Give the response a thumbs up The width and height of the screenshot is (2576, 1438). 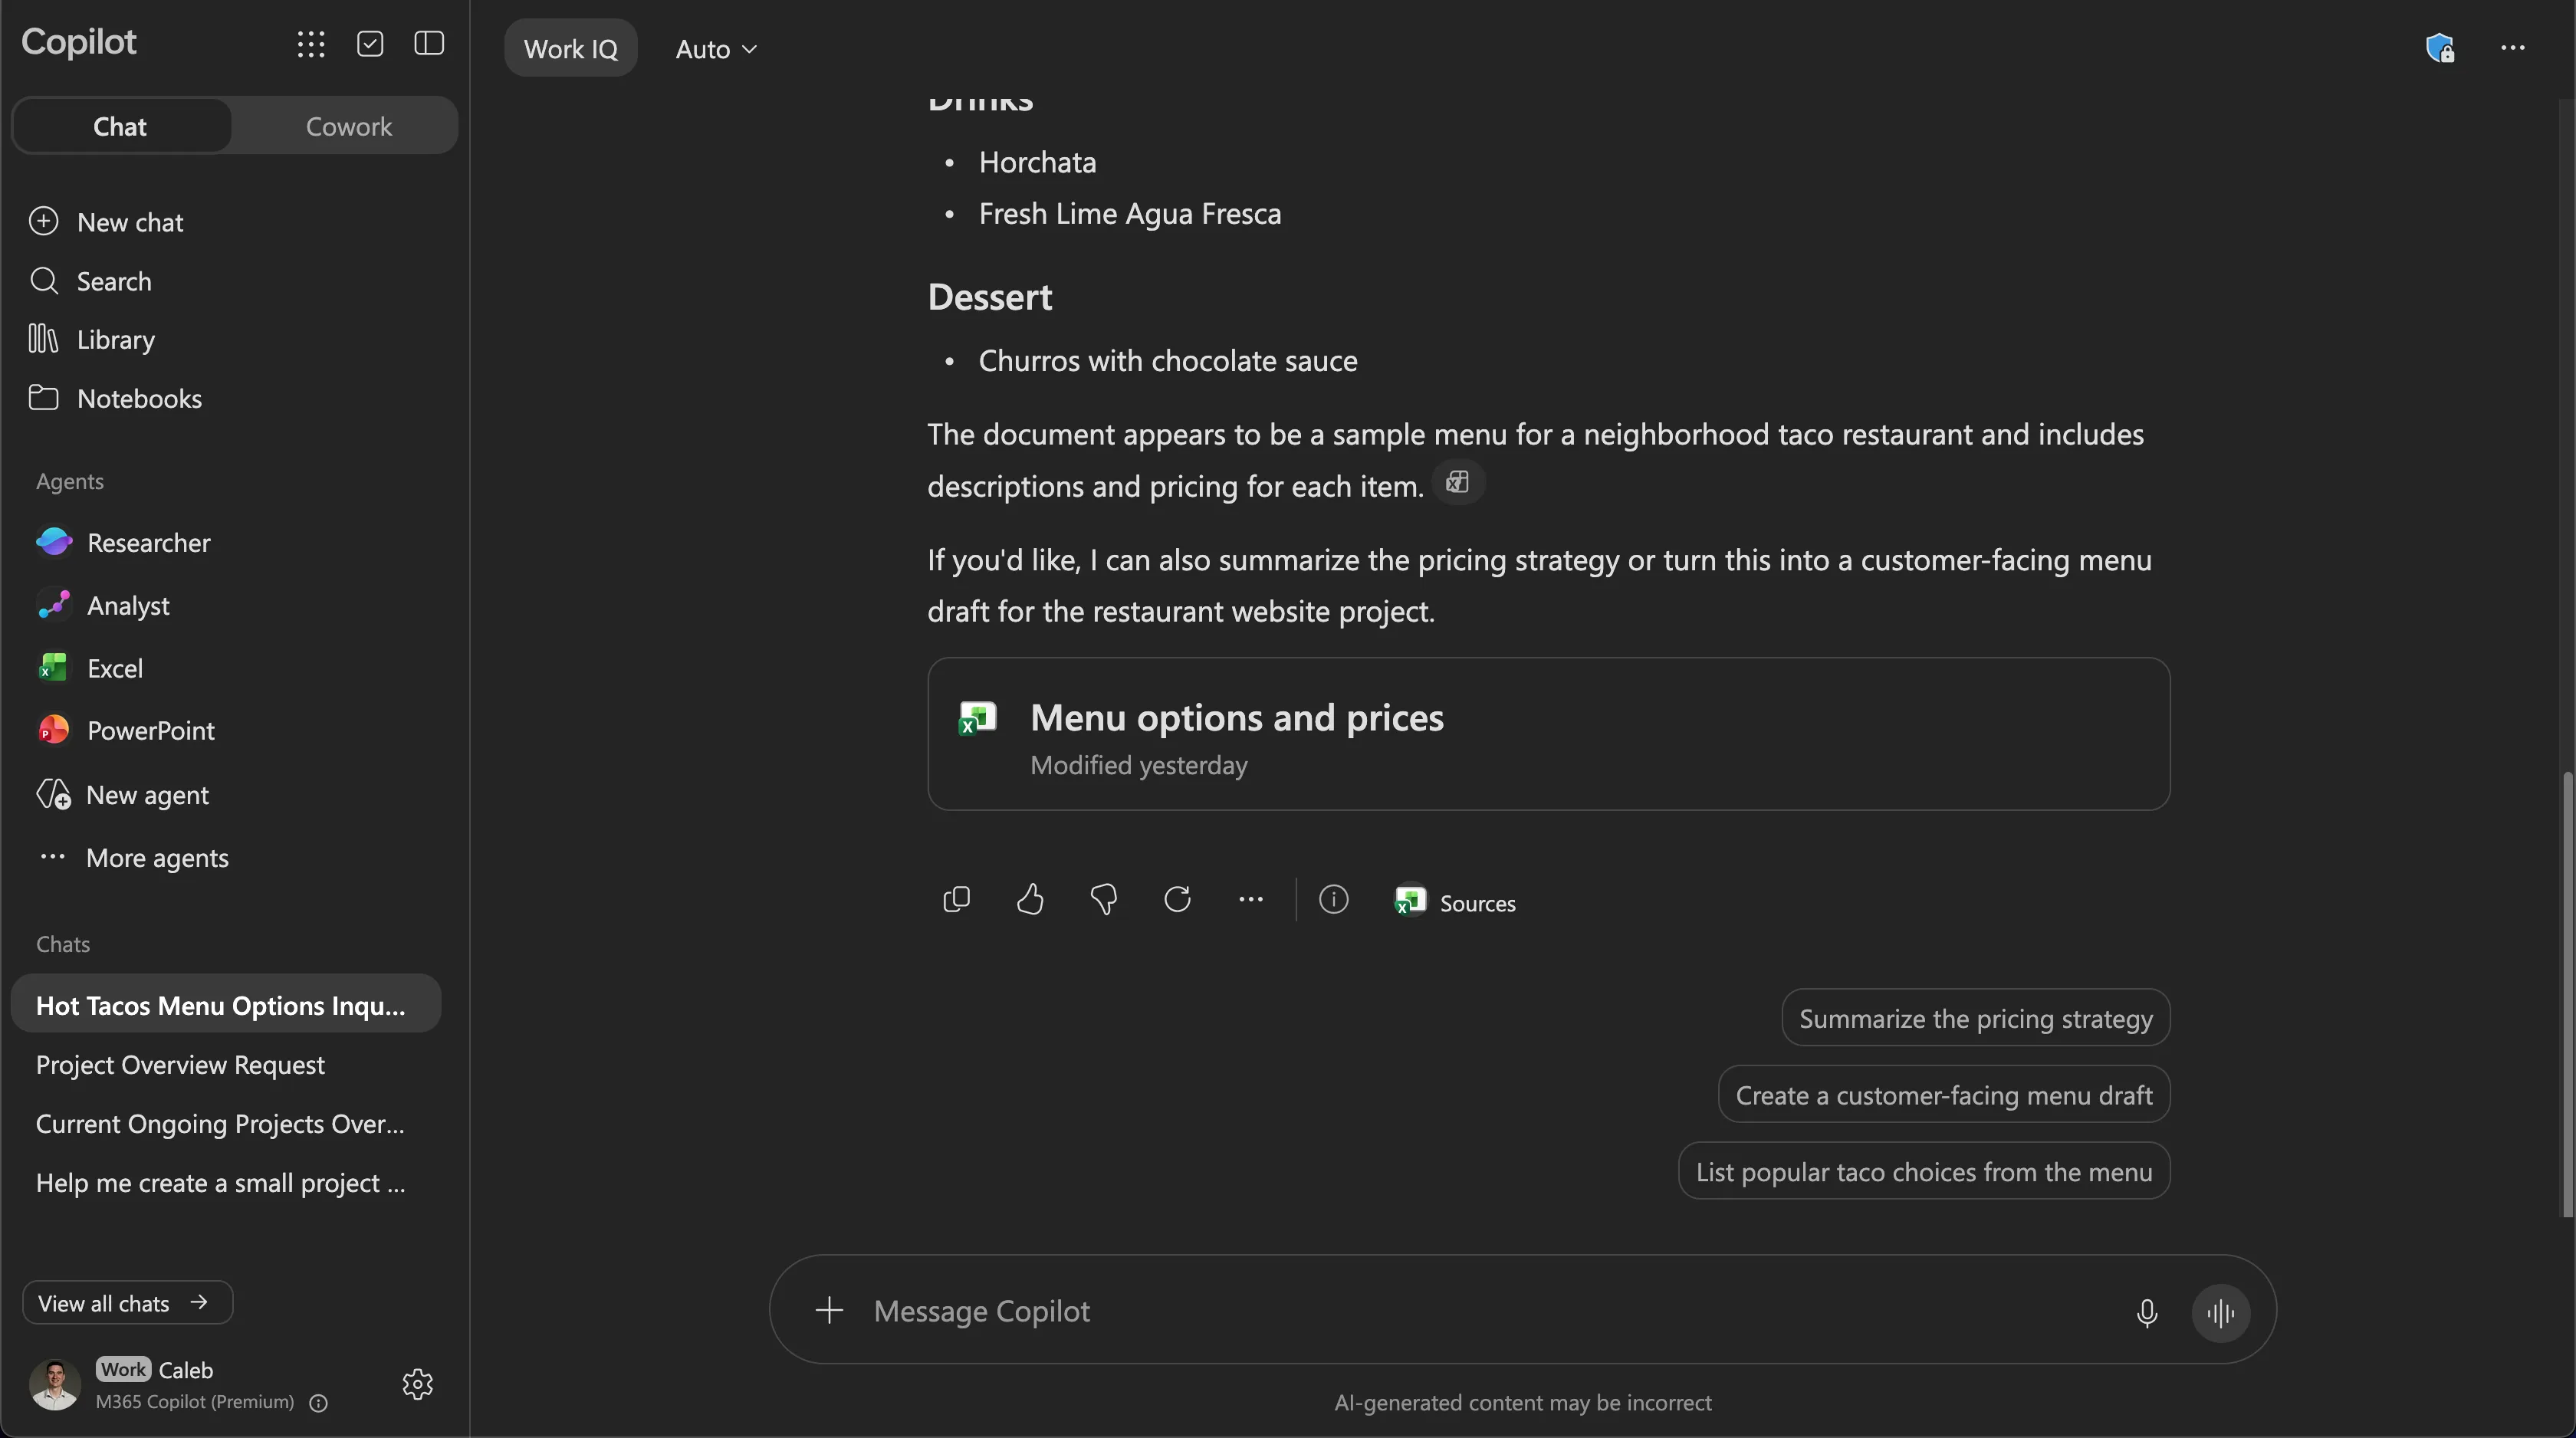point(1030,900)
